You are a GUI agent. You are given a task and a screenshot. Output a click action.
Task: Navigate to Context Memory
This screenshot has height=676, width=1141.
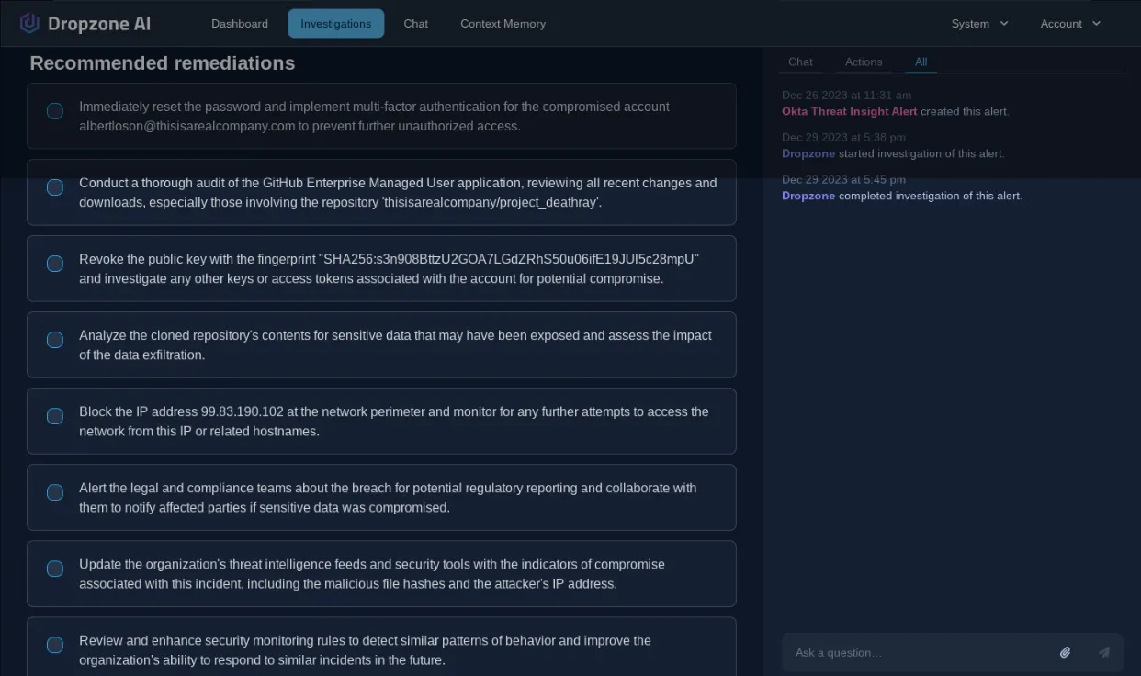point(503,23)
